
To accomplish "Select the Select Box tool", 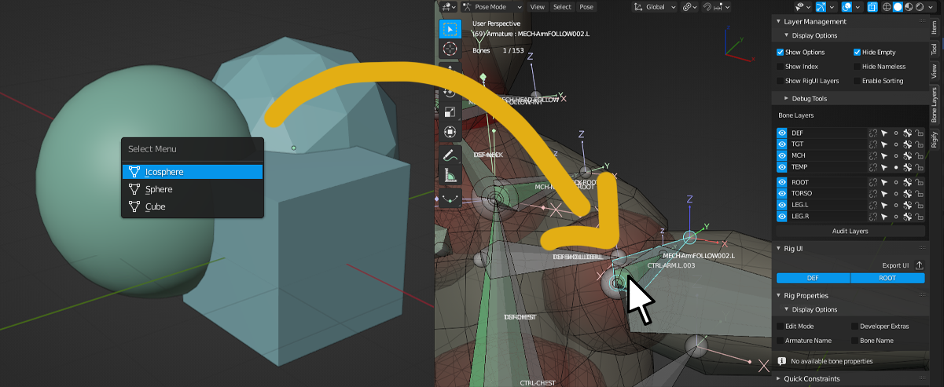I will (x=450, y=29).
